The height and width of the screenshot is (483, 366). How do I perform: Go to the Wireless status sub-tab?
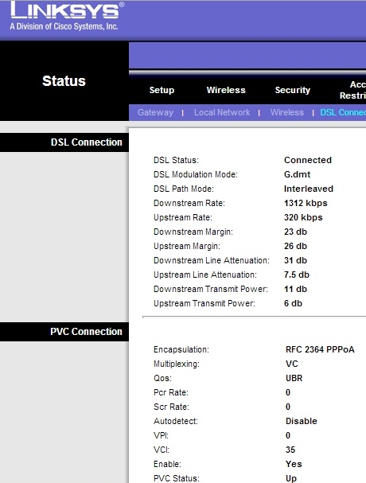286,112
